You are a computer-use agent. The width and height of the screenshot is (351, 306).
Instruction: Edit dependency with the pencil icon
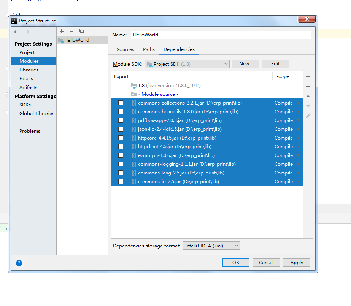[308, 116]
